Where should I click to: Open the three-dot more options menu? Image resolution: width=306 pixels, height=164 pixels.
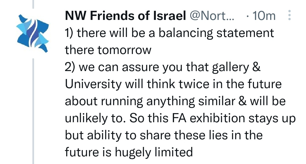[290, 16]
